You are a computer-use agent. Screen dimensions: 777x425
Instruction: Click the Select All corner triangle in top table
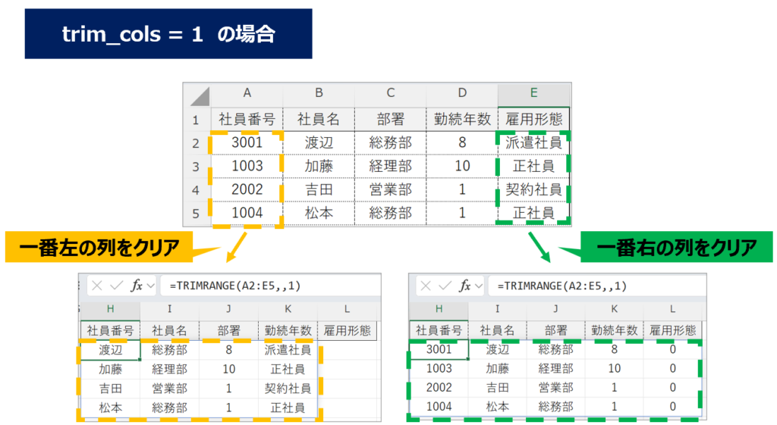(x=199, y=95)
